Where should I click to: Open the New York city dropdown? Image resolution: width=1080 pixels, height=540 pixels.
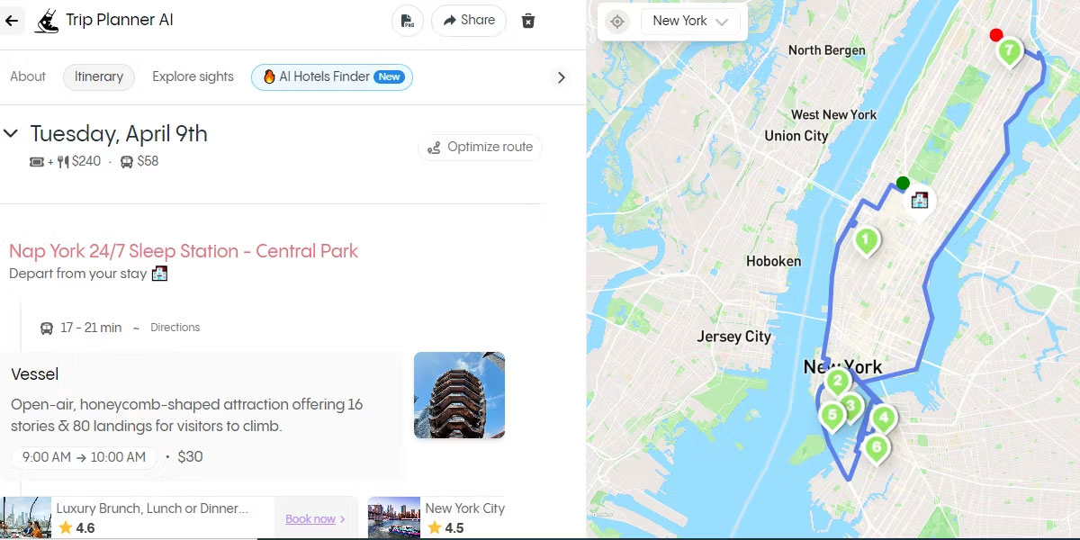[x=690, y=22]
